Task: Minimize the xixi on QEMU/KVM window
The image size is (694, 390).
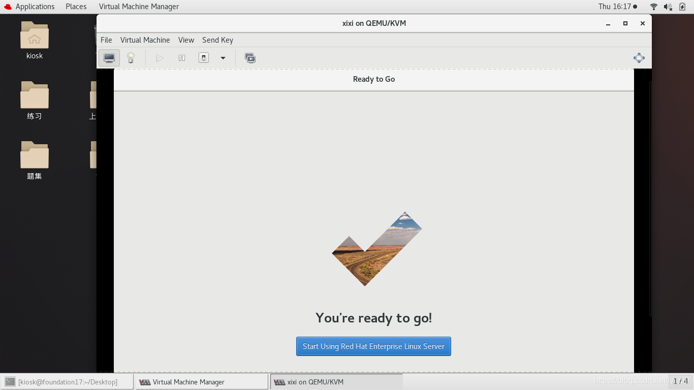Action: click(x=608, y=23)
